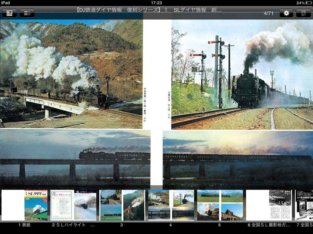The width and height of the screenshot is (313, 234).
Task: Tap the D51 mountain bridge photo
Action: (x=72, y=74)
